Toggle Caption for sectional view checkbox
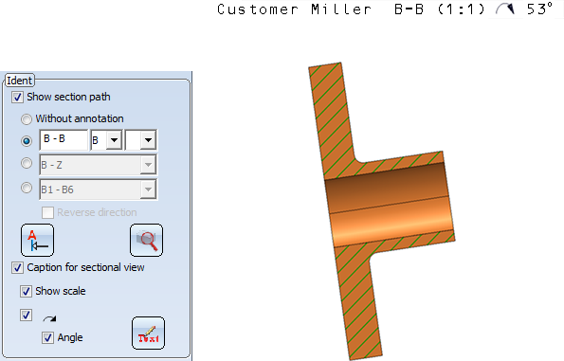 coord(17,267)
